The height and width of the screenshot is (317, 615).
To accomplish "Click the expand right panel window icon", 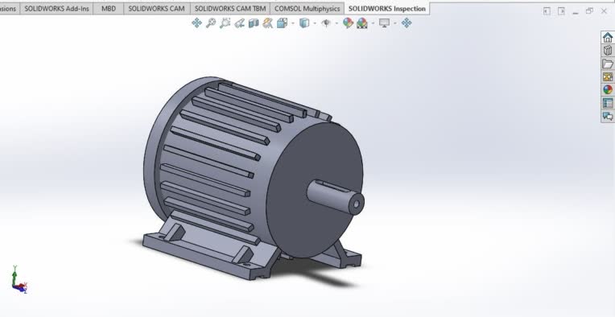I will 561,11.
